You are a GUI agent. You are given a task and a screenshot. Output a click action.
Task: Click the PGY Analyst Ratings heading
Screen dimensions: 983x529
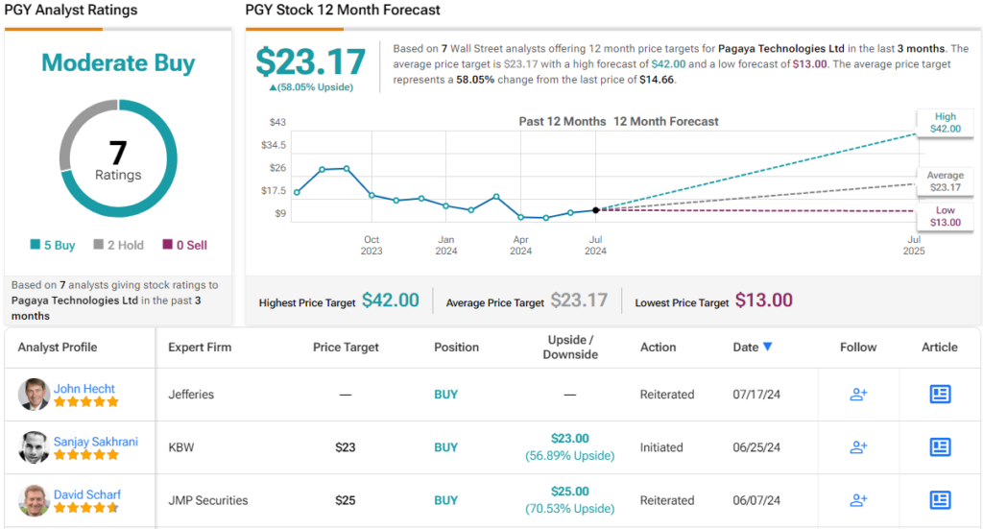click(71, 10)
